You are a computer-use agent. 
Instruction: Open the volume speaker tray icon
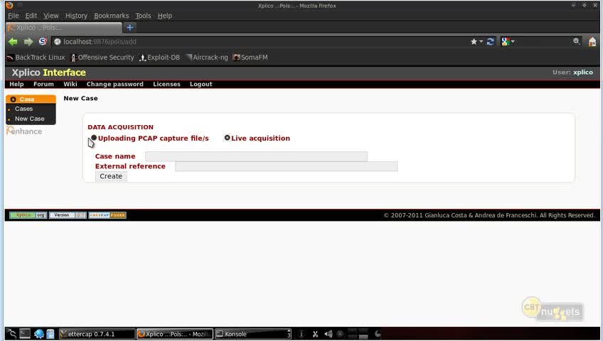[x=328, y=334]
